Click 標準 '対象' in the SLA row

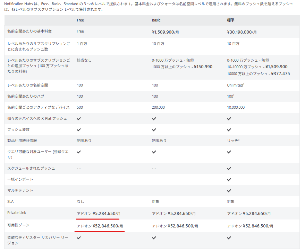coord(230,202)
